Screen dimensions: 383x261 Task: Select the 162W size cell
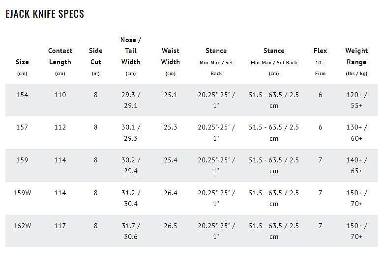(x=22, y=226)
